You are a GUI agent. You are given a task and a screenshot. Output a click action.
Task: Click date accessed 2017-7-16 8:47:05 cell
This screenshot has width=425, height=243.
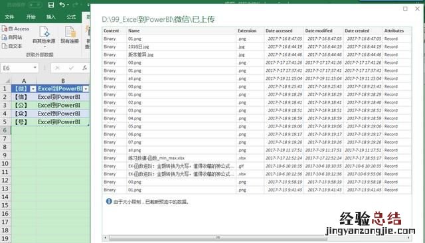click(284, 39)
